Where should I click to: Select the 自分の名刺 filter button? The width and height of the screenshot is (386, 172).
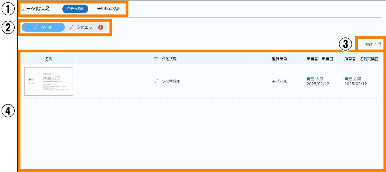[x=75, y=9]
